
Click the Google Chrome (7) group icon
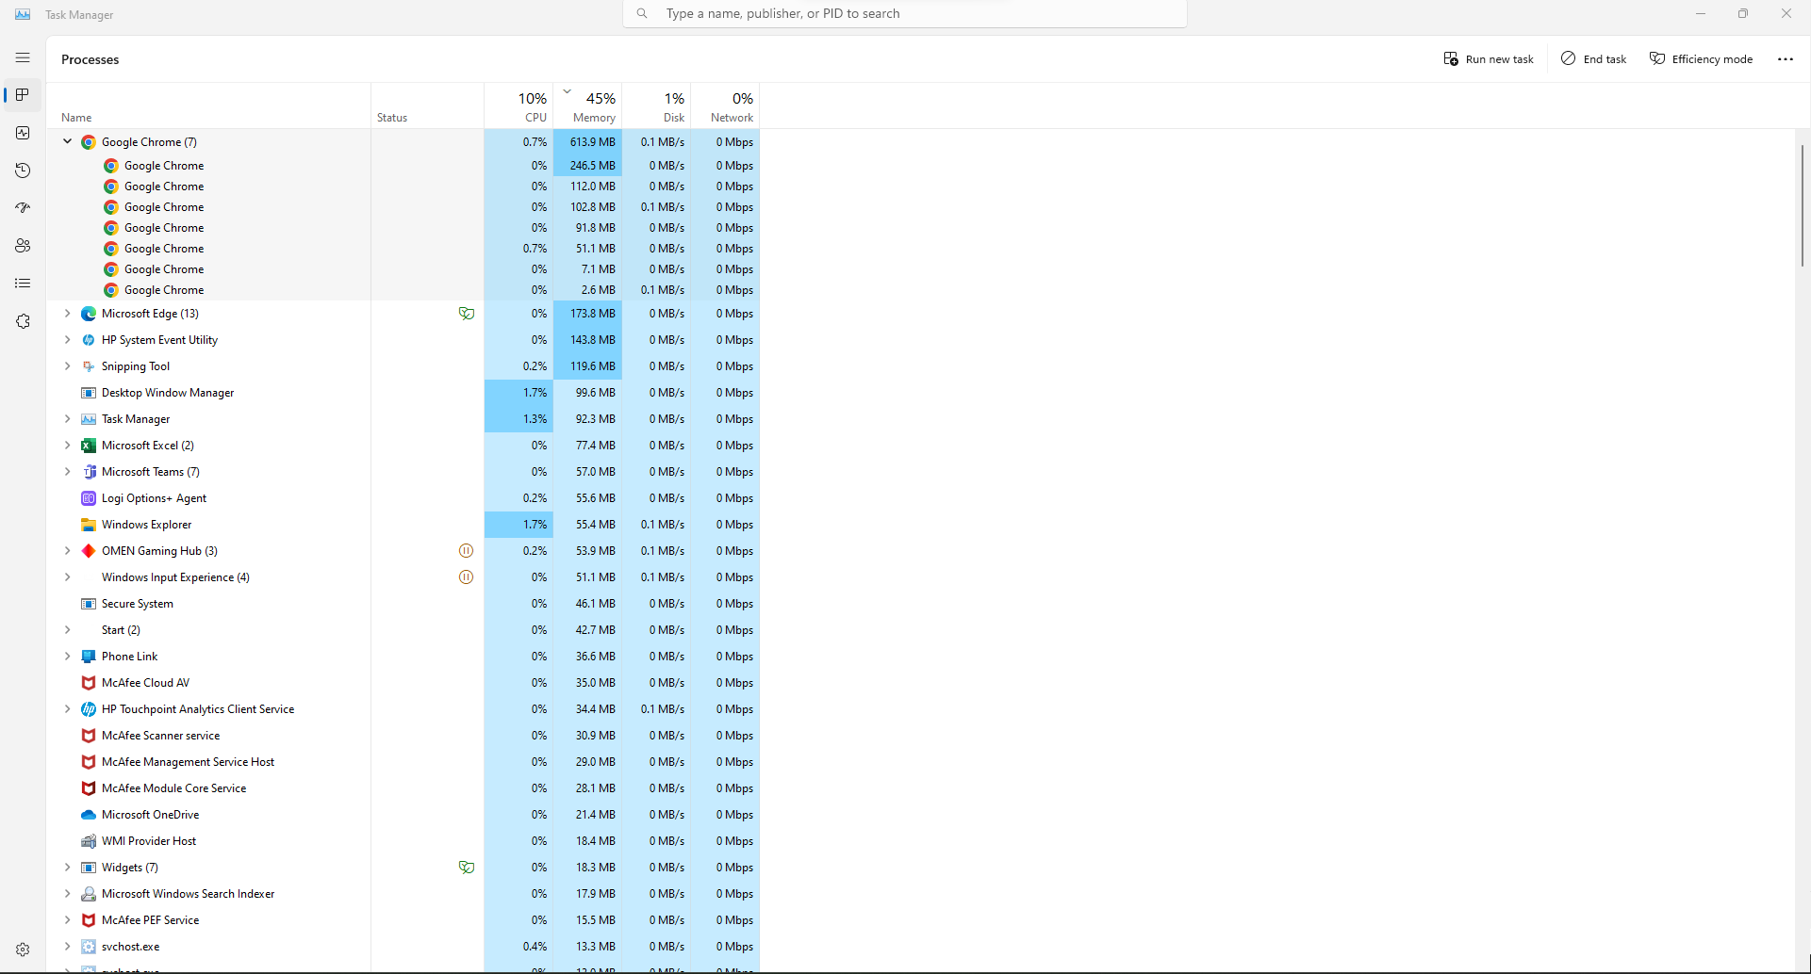[89, 142]
